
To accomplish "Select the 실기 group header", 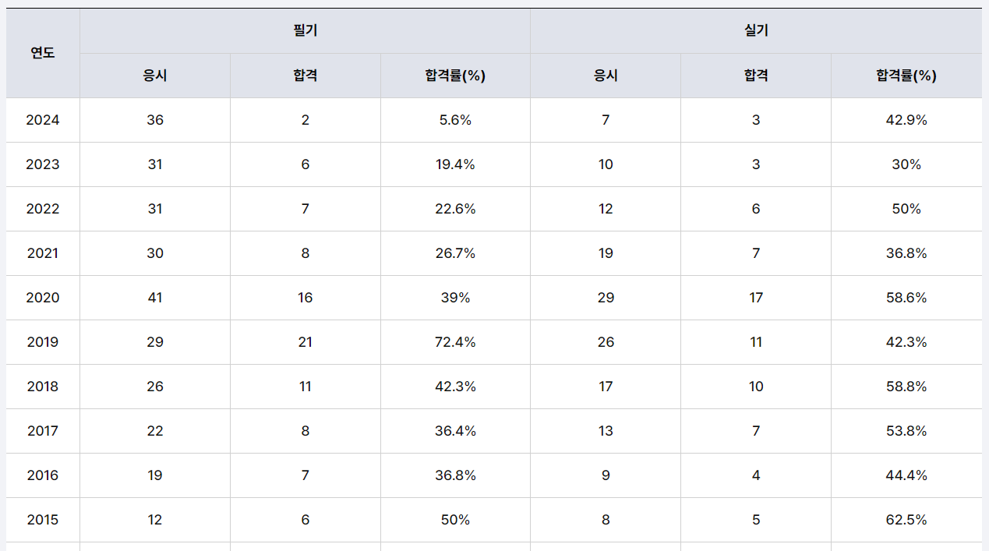I will click(756, 31).
